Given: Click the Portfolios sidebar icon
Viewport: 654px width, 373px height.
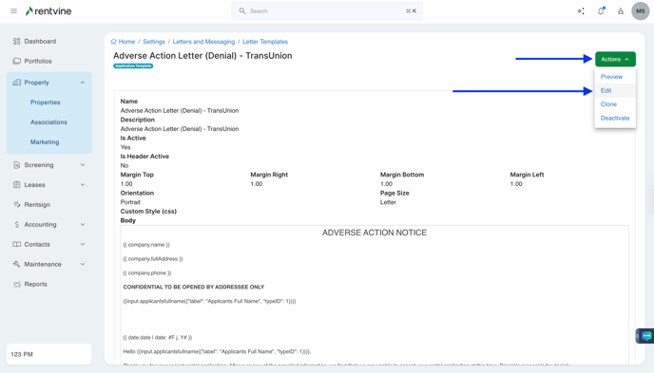Looking at the screenshot, I should pyautogui.click(x=17, y=61).
